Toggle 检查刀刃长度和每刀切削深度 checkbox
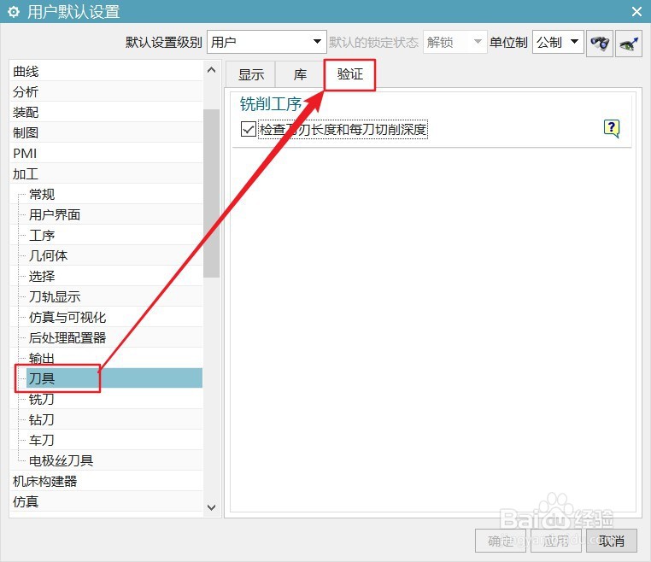This screenshot has height=562, width=651. pyautogui.click(x=249, y=129)
